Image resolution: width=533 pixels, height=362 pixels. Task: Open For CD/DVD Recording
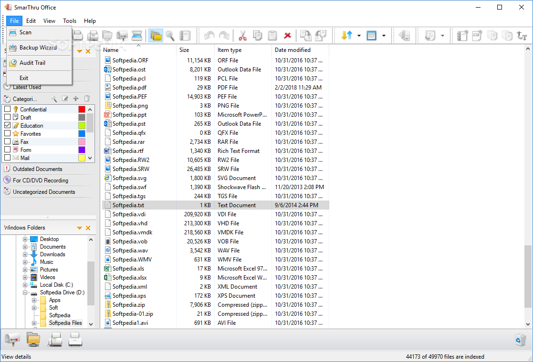point(41,181)
